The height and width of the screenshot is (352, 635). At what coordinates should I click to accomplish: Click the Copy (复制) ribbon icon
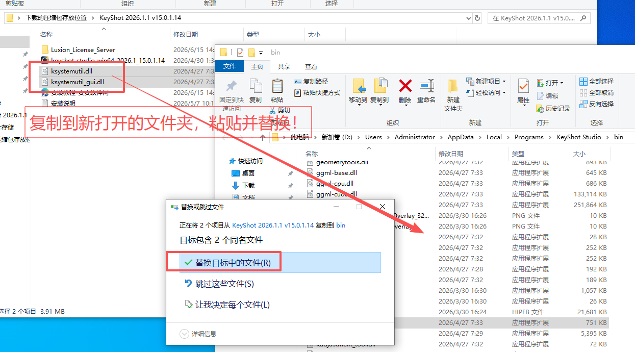click(x=256, y=86)
